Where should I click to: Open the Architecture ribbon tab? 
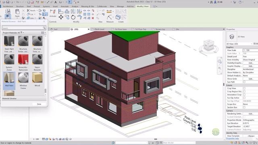coord(8,6)
